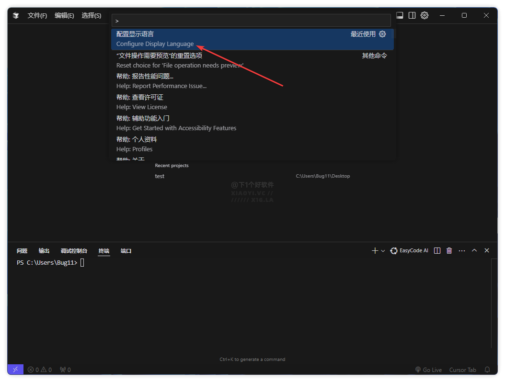Open the notifications bell in the status bar
Viewport: 505px width, 382px height.
tap(487, 370)
